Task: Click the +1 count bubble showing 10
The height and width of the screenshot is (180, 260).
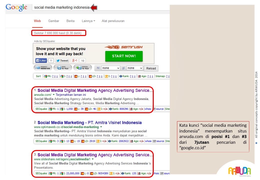Action: coord(82,60)
